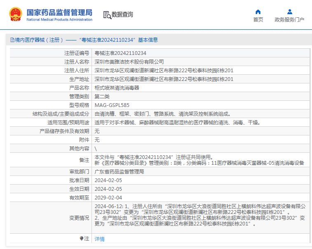Select expiry date 2029-02-04
This screenshot has width=312, height=249.
tap(108, 197)
